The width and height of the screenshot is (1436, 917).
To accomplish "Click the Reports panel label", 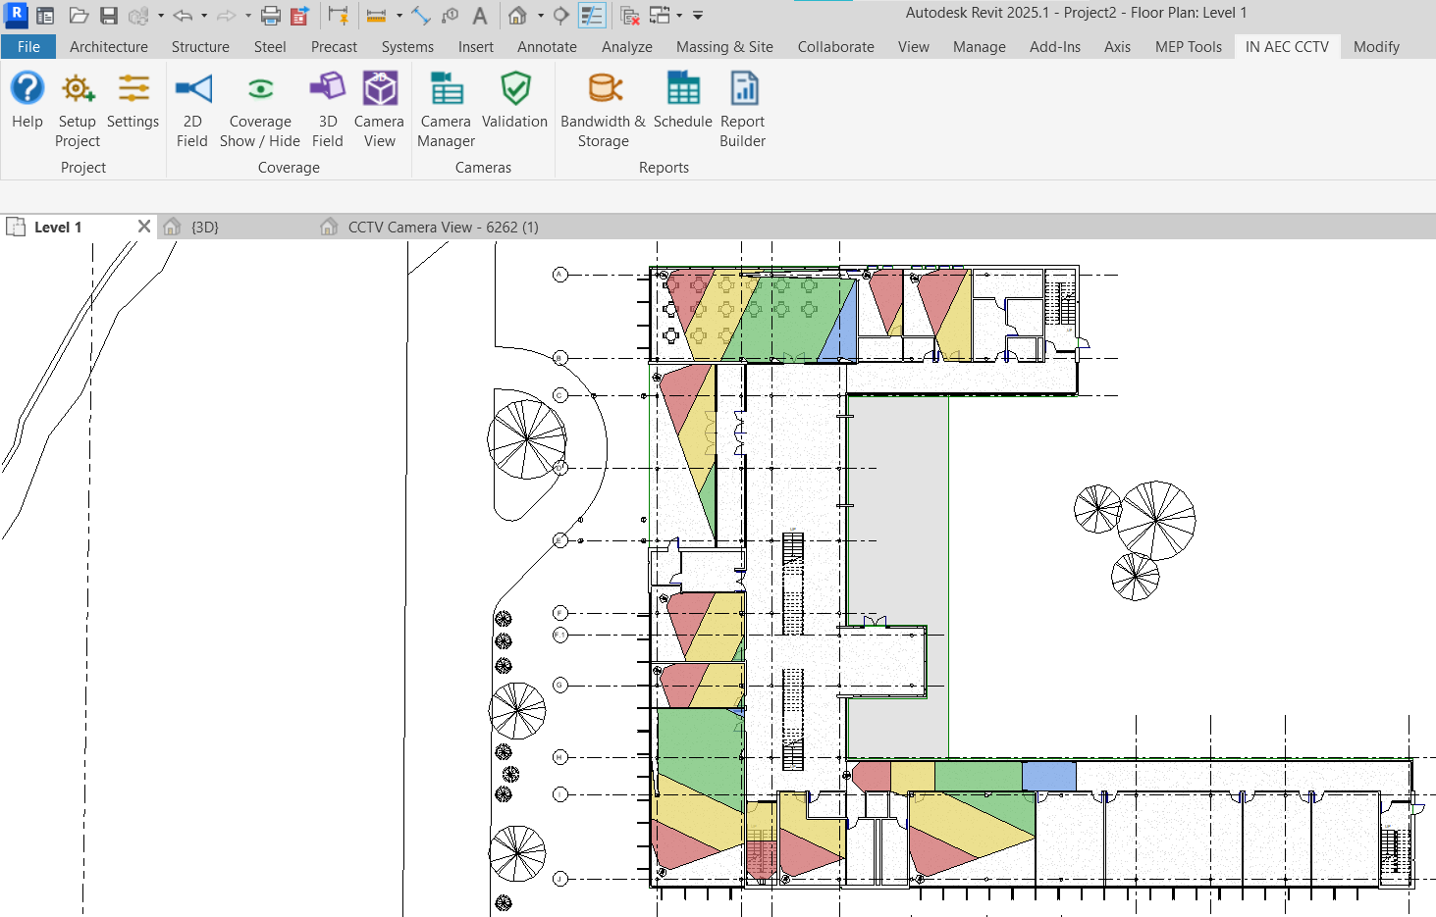I will coord(664,168).
